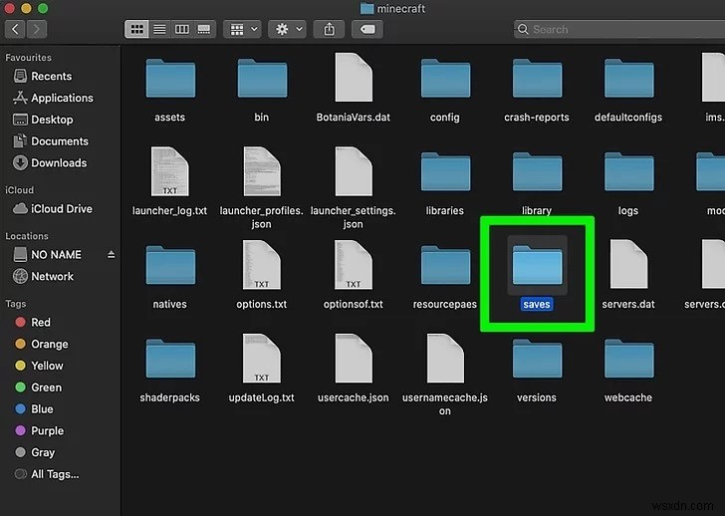
Task: Select the library folder
Action: coord(537,172)
